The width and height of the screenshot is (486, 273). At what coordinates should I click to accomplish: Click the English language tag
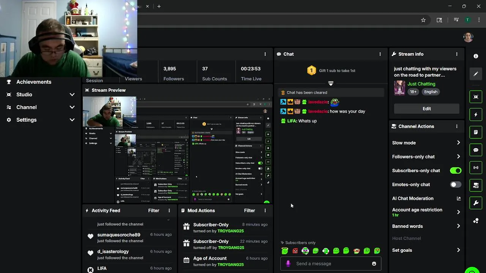pos(431,92)
